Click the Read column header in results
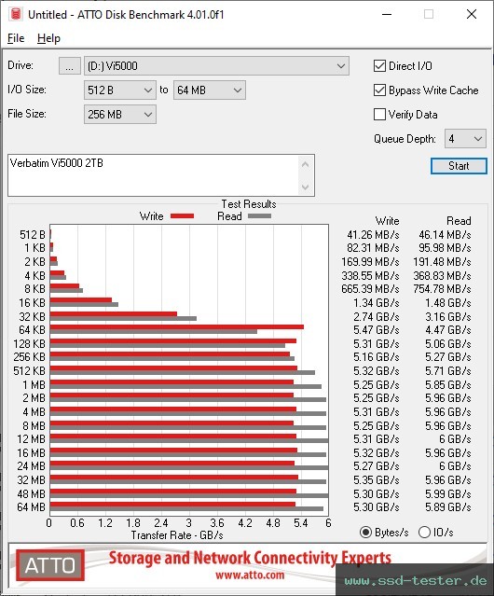The width and height of the screenshot is (494, 596). pos(459,221)
